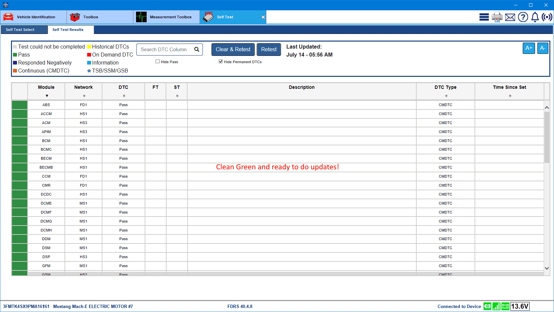Click the vehicle connection status icon
554x312 pixels.
(487, 306)
